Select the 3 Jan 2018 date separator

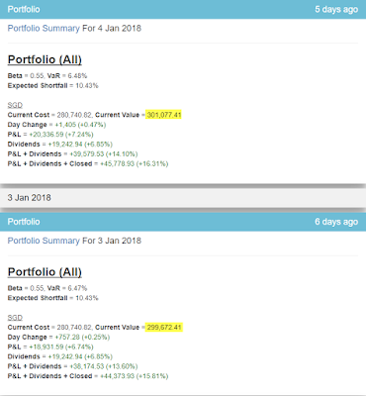(x=183, y=198)
